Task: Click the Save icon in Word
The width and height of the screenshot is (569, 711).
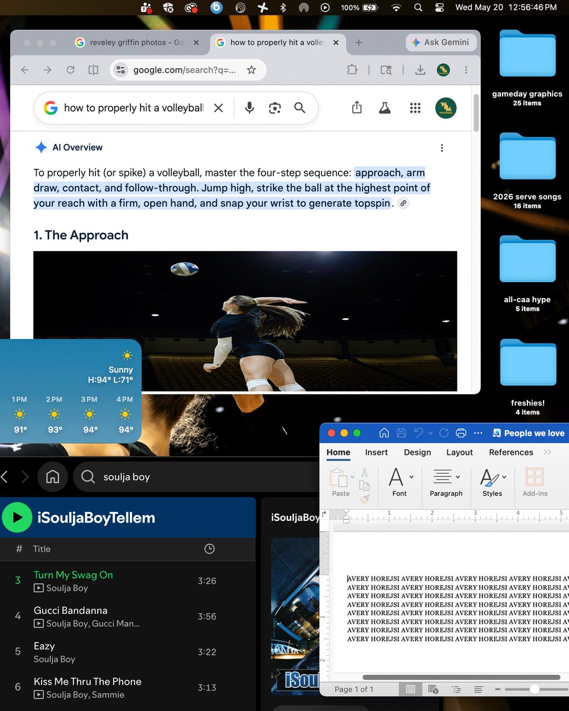Action: click(401, 433)
